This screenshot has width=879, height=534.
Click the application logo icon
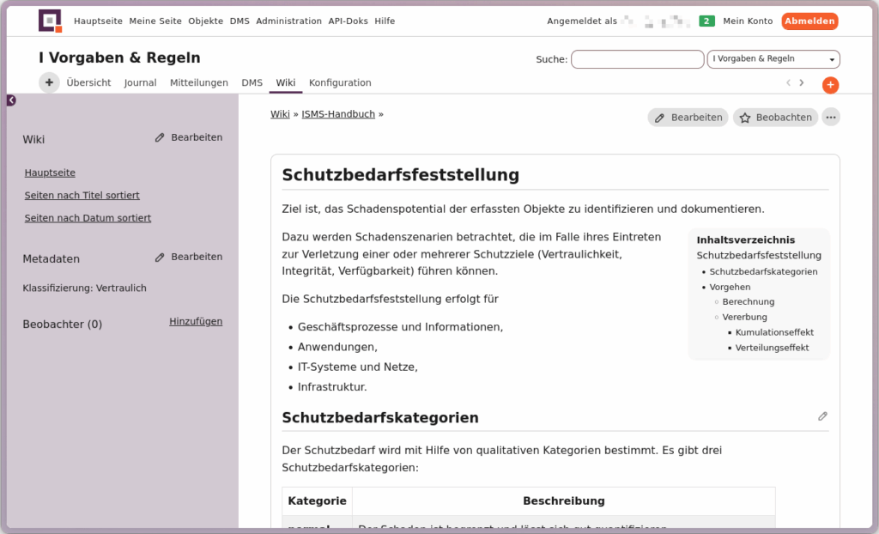pyautogui.click(x=51, y=21)
